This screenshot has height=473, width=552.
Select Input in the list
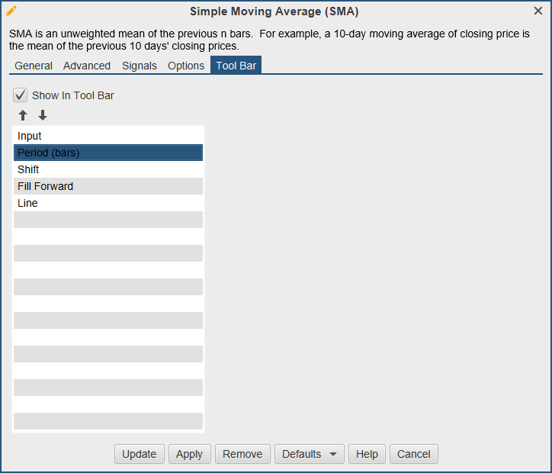(108, 136)
